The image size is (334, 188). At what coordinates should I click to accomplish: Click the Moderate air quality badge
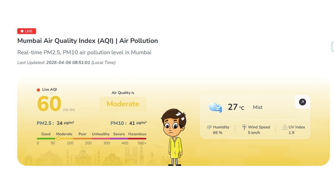coord(123,104)
